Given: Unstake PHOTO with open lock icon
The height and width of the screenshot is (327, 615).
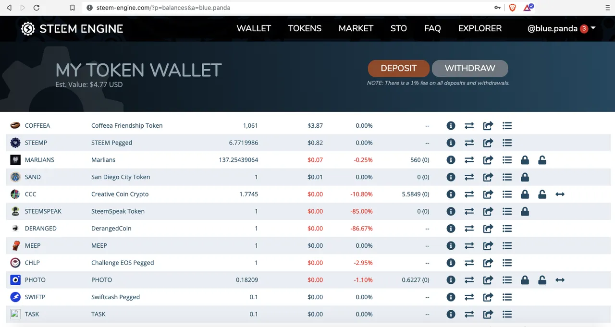Looking at the screenshot, I should point(542,280).
